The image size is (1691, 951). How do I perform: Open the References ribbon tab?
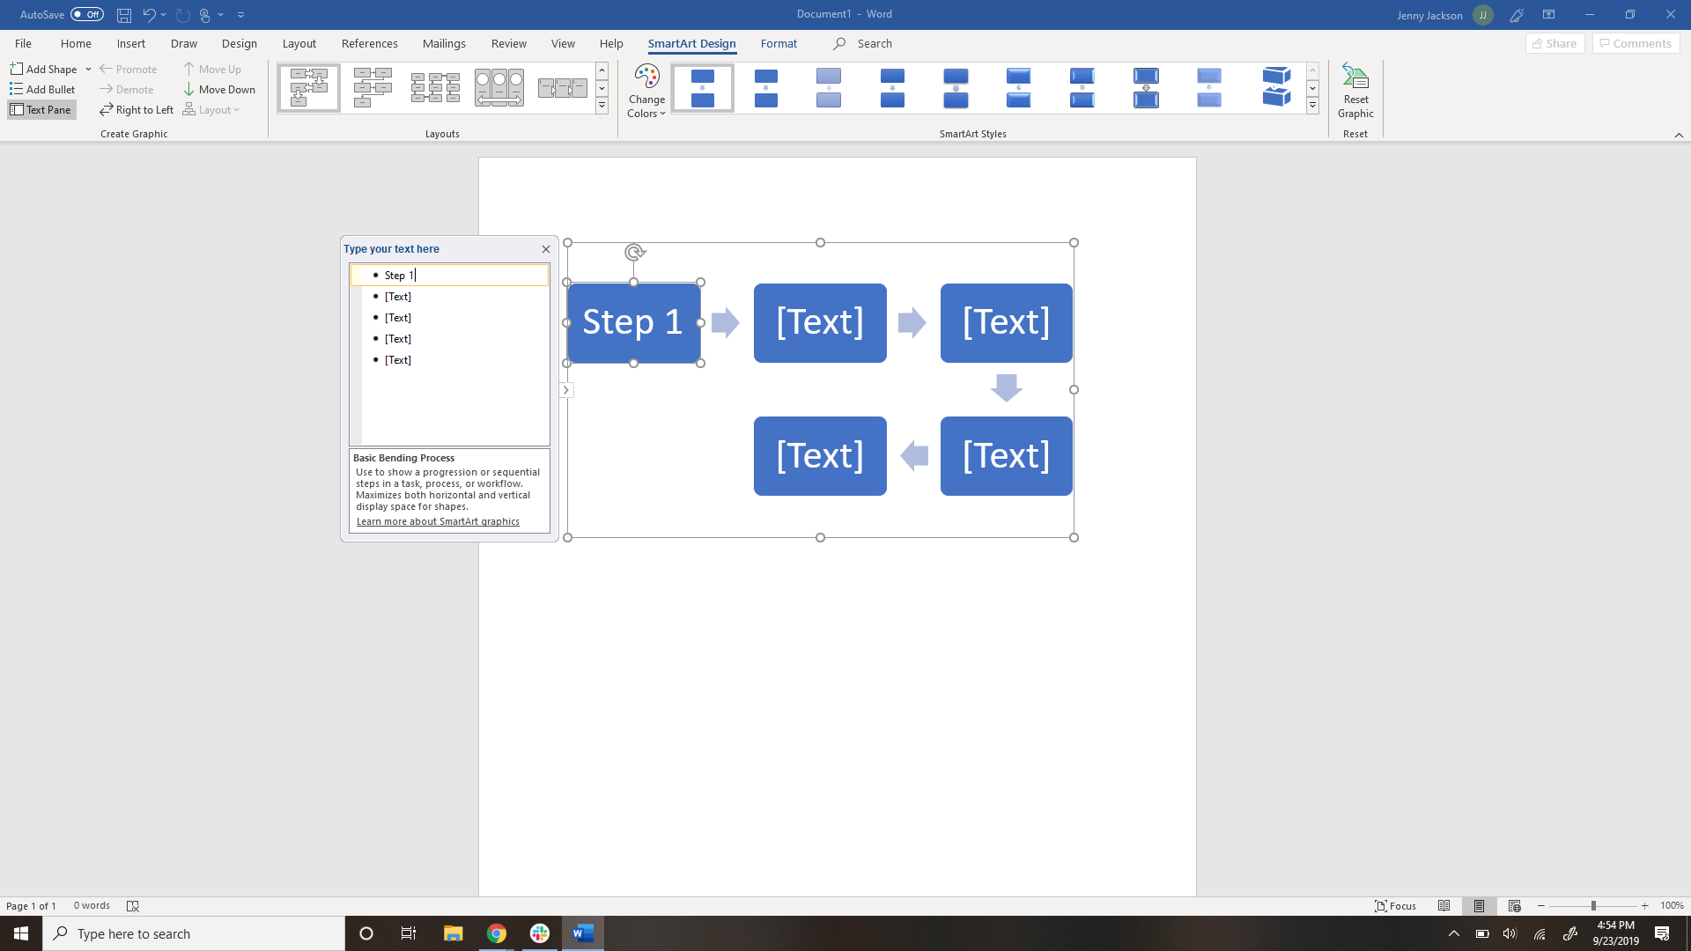coord(369,43)
